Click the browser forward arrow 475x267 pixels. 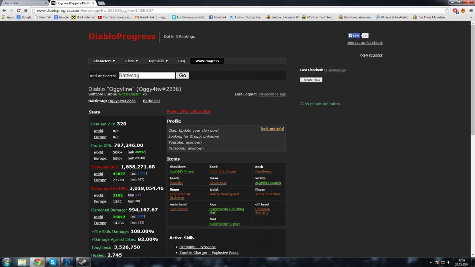pyautogui.click(x=11, y=10)
